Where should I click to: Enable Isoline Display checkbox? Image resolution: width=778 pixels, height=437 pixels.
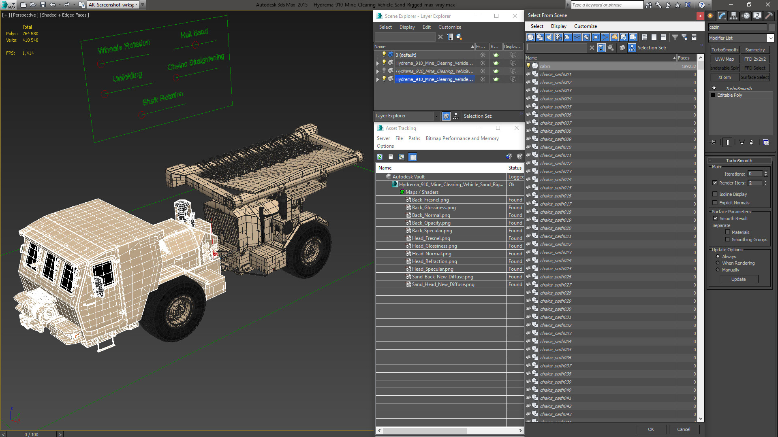[715, 194]
